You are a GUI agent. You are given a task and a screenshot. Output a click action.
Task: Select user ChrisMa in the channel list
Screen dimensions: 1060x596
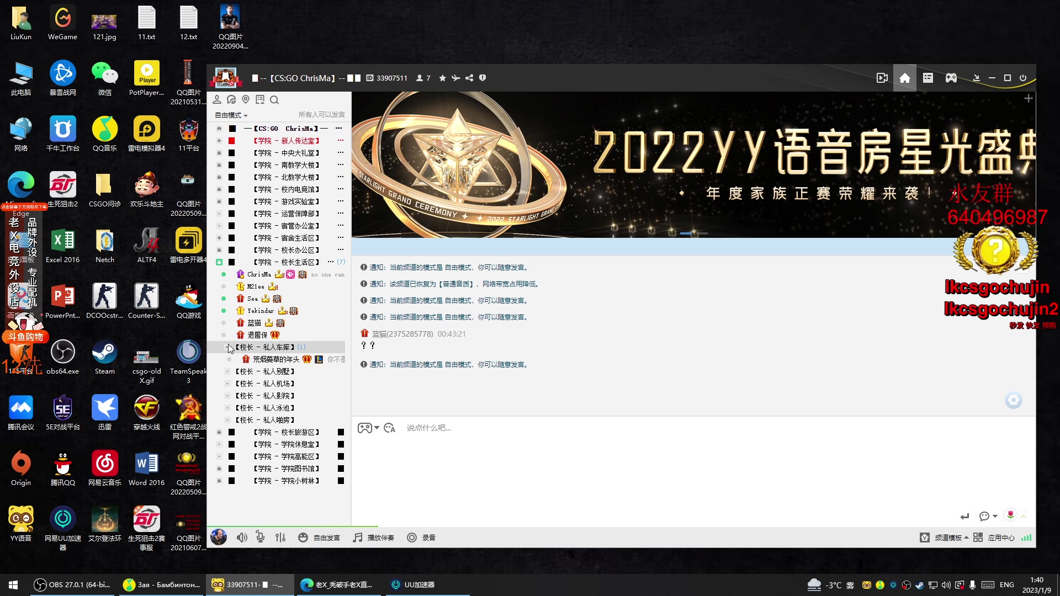tap(259, 274)
